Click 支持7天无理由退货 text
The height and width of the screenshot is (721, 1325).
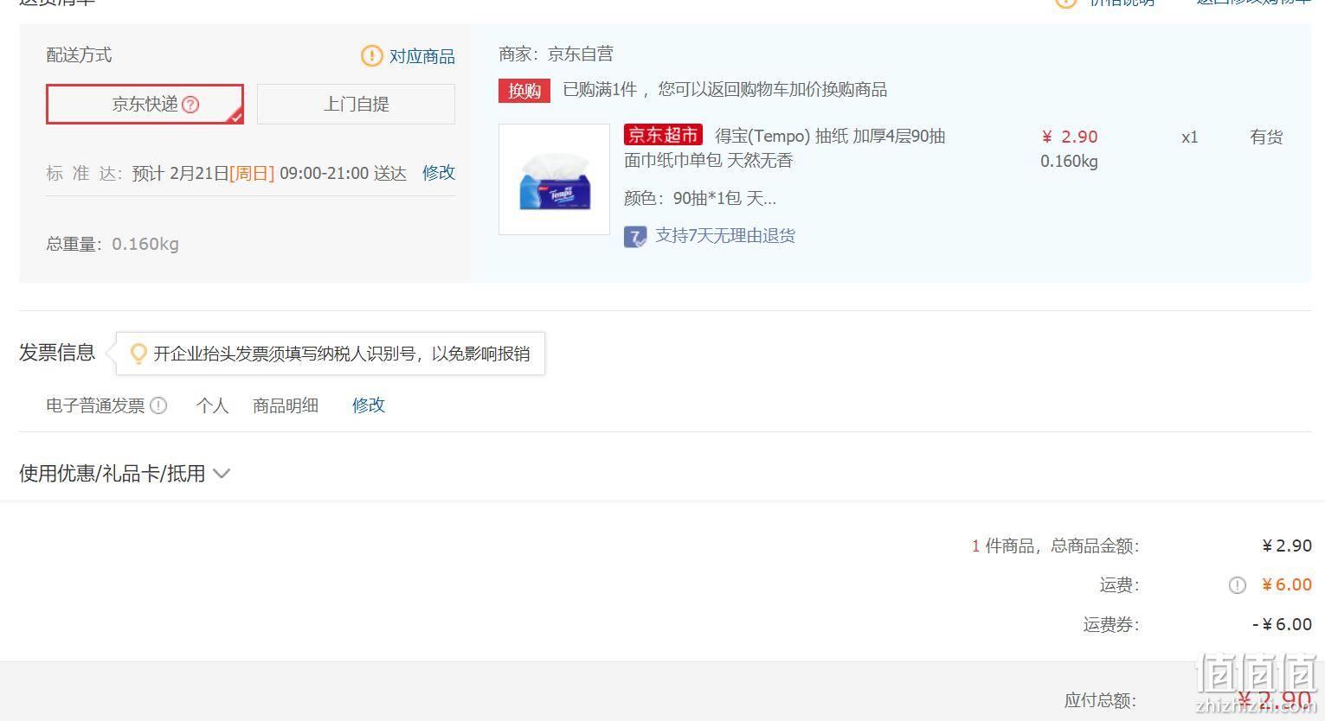point(725,235)
